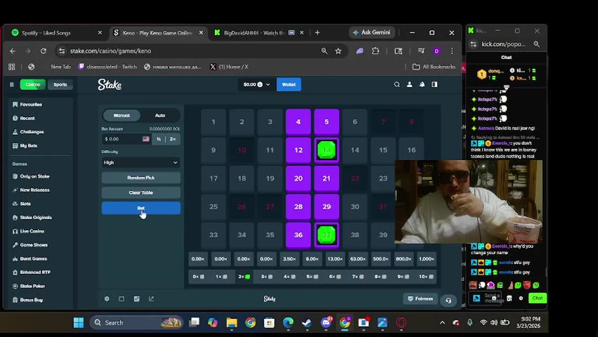Reload the Stake Keno page
The image size is (598, 337).
tap(43, 51)
